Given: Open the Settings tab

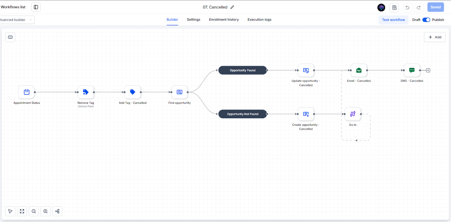Looking at the screenshot, I should coord(194,20).
